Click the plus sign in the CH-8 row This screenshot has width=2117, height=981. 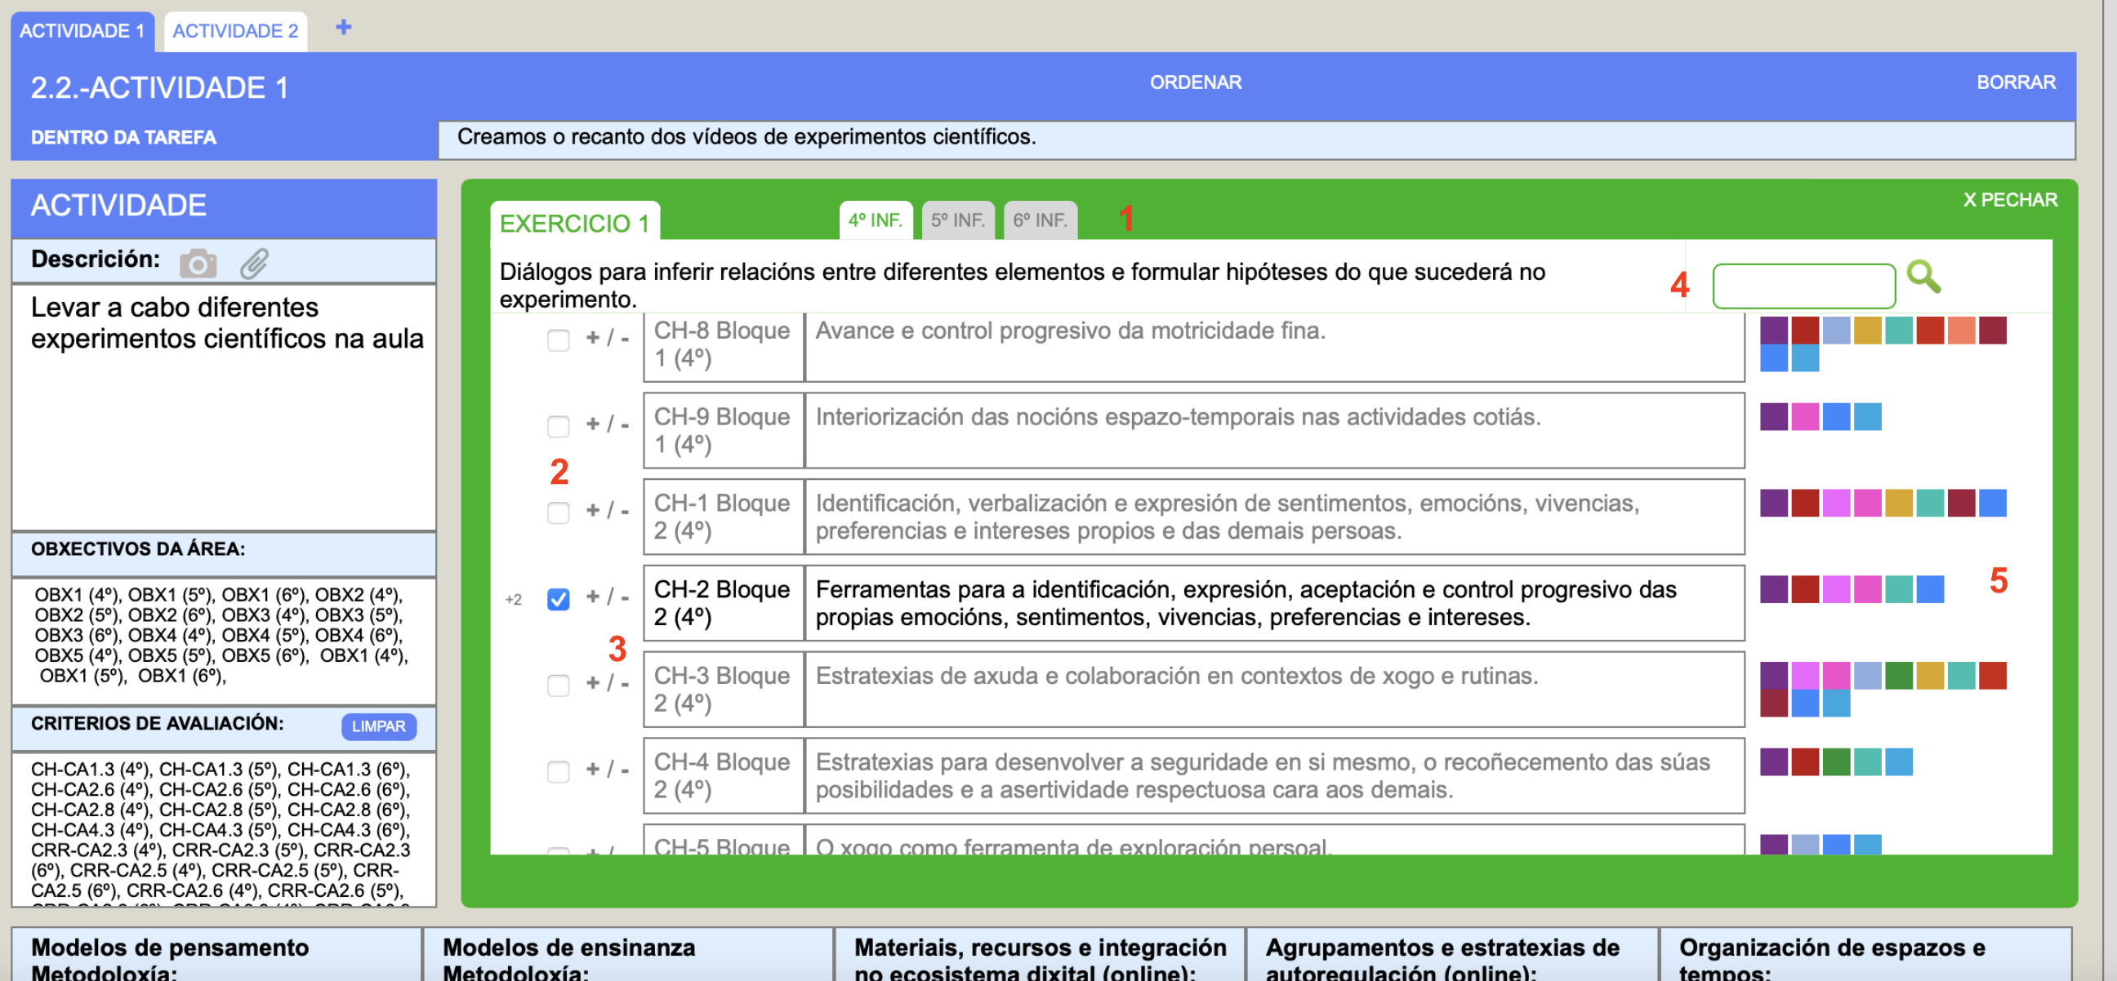pos(592,337)
